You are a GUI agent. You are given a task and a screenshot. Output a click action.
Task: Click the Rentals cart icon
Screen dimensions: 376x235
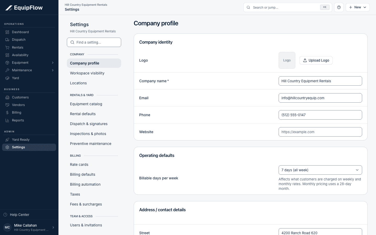[7, 48]
